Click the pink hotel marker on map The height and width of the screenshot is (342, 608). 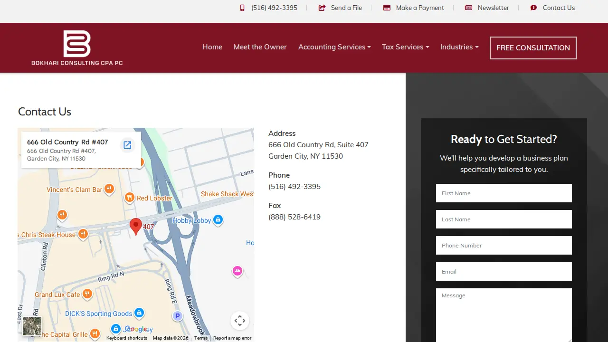point(237,271)
